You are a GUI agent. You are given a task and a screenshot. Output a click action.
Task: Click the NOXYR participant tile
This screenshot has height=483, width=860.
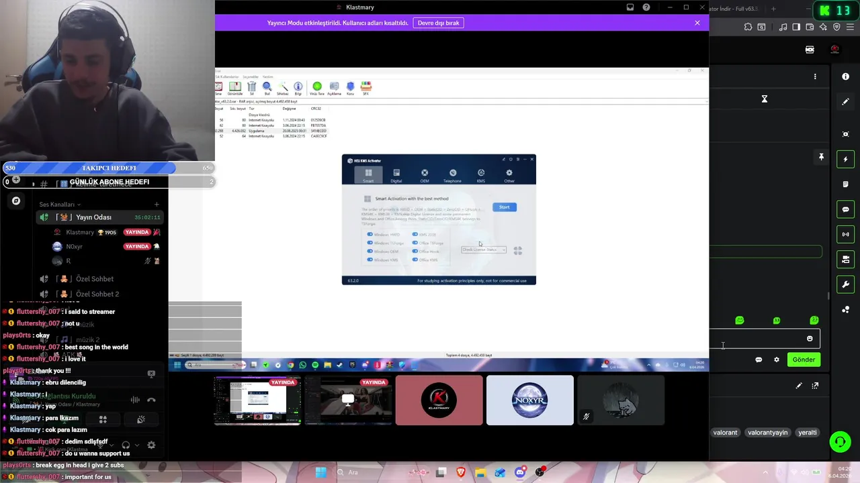point(530,400)
